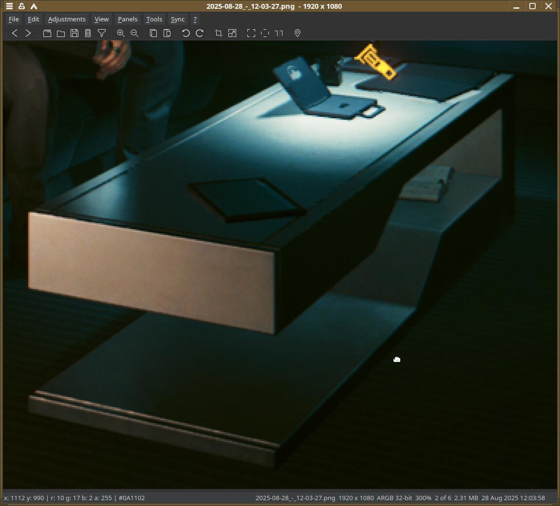Click date '28 Aug 2025 12:03:58' in status bar
The height and width of the screenshot is (506, 560).
[x=513, y=498]
